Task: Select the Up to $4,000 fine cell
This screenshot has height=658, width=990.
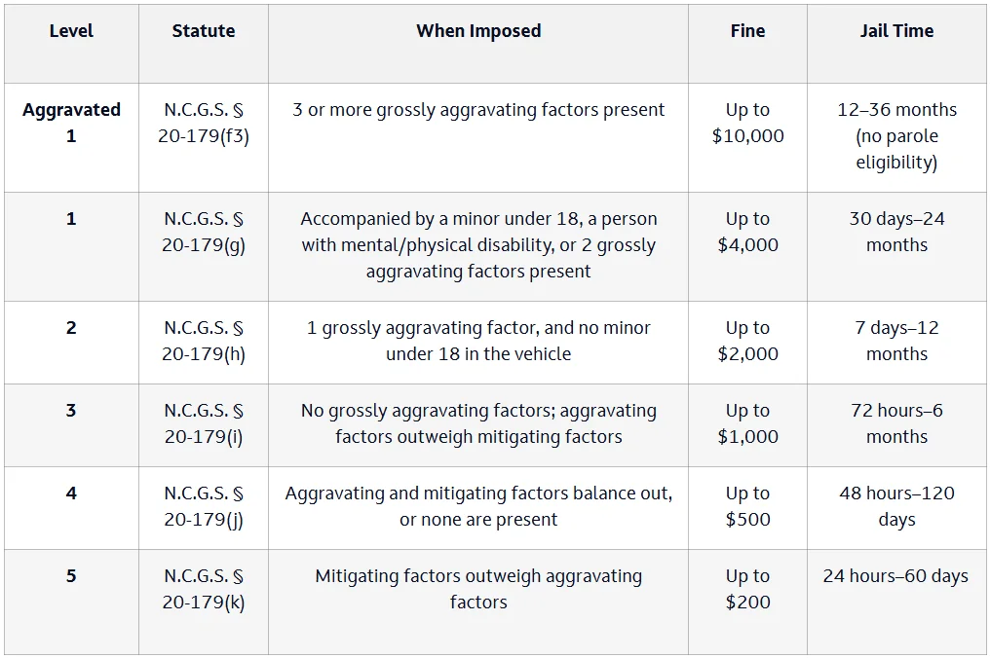Action: click(x=747, y=246)
